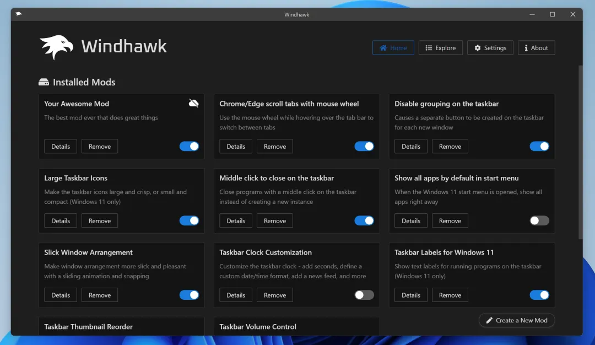595x345 pixels.
Task: Enable Taskbar Clock Customization mod
Action: click(x=364, y=295)
